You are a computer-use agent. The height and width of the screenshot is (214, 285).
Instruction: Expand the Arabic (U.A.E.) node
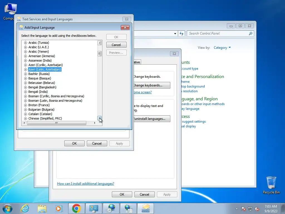pos(25,47)
